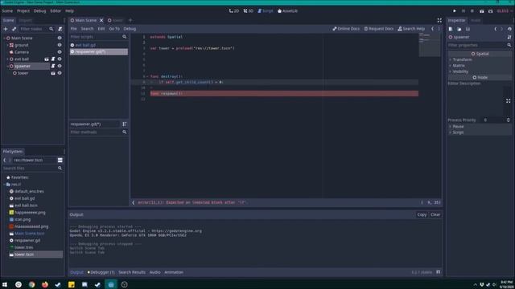Open Search Results bottom panel
The width and height of the screenshot is (515, 289).
pyautogui.click(x=132, y=272)
